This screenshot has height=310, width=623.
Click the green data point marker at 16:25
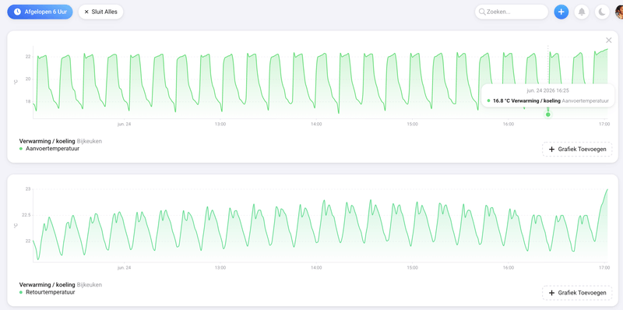click(x=548, y=114)
